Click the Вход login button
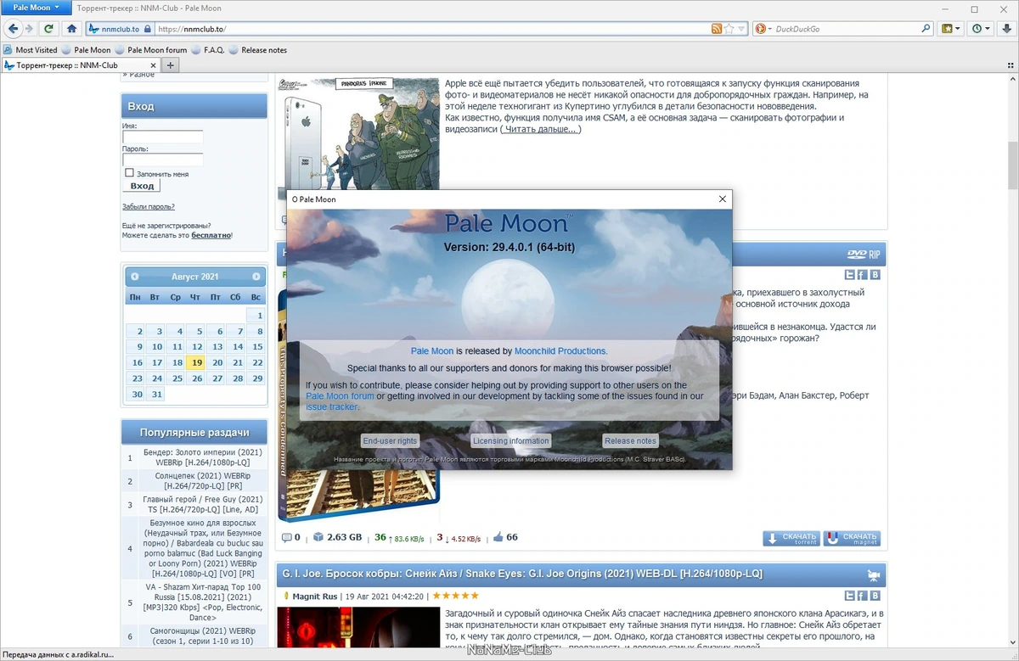The image size is (1019, 661). (x=142, y=186)
